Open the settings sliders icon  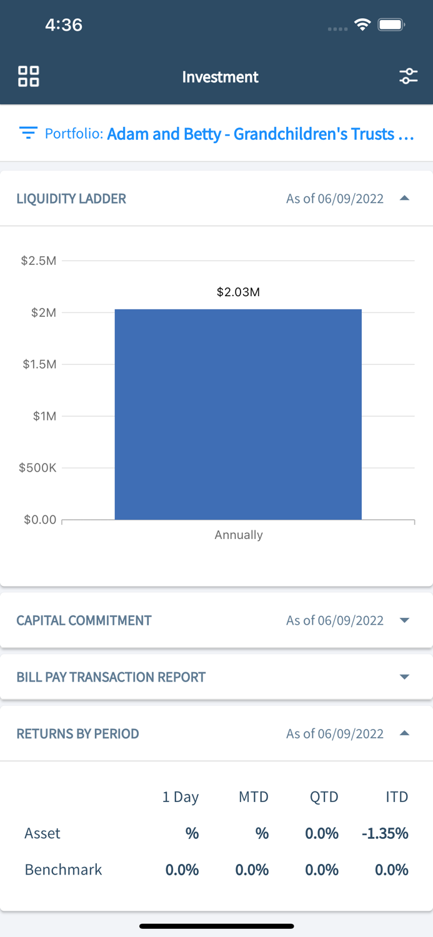[x=408, y=76]
